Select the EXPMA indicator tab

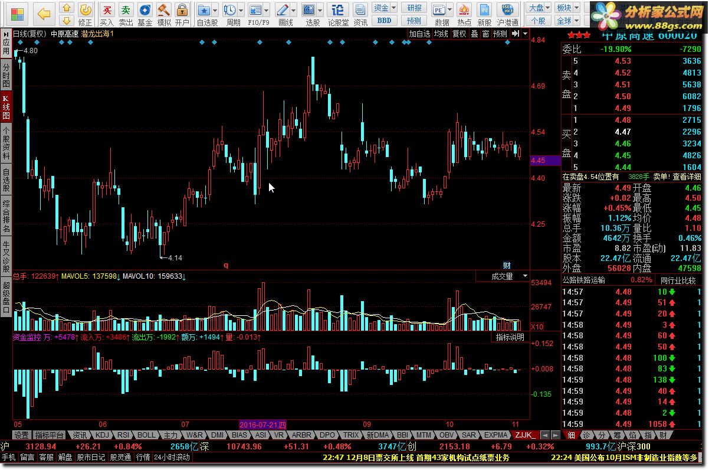495,435
